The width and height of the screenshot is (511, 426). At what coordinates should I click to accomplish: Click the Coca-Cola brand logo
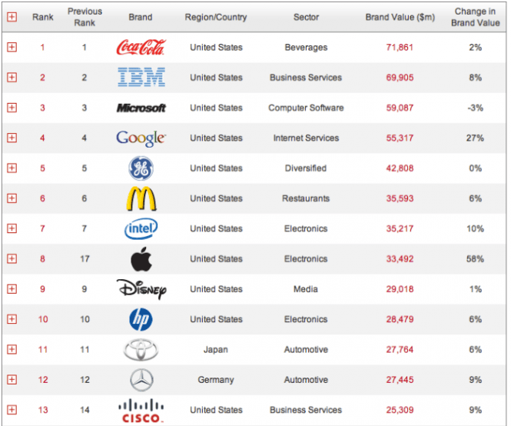point(141,48)
